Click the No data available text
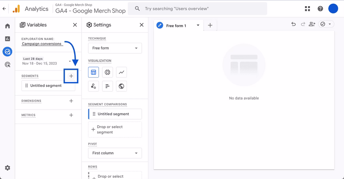This screenshot has width=344, height=179. (x=244, y=98)
